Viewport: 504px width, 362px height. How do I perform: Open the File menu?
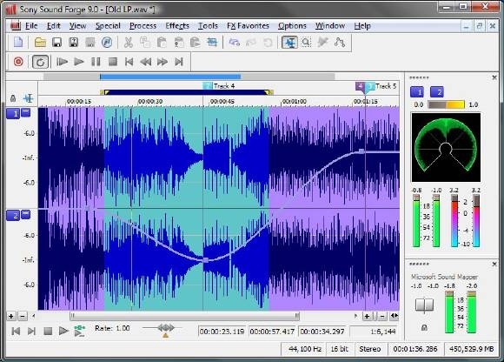pyautogui.click(x=31, y=26)
